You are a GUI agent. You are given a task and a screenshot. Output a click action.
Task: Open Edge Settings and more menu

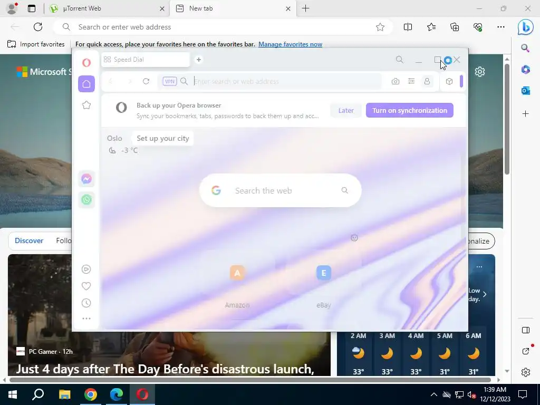[x=501, y=27]
